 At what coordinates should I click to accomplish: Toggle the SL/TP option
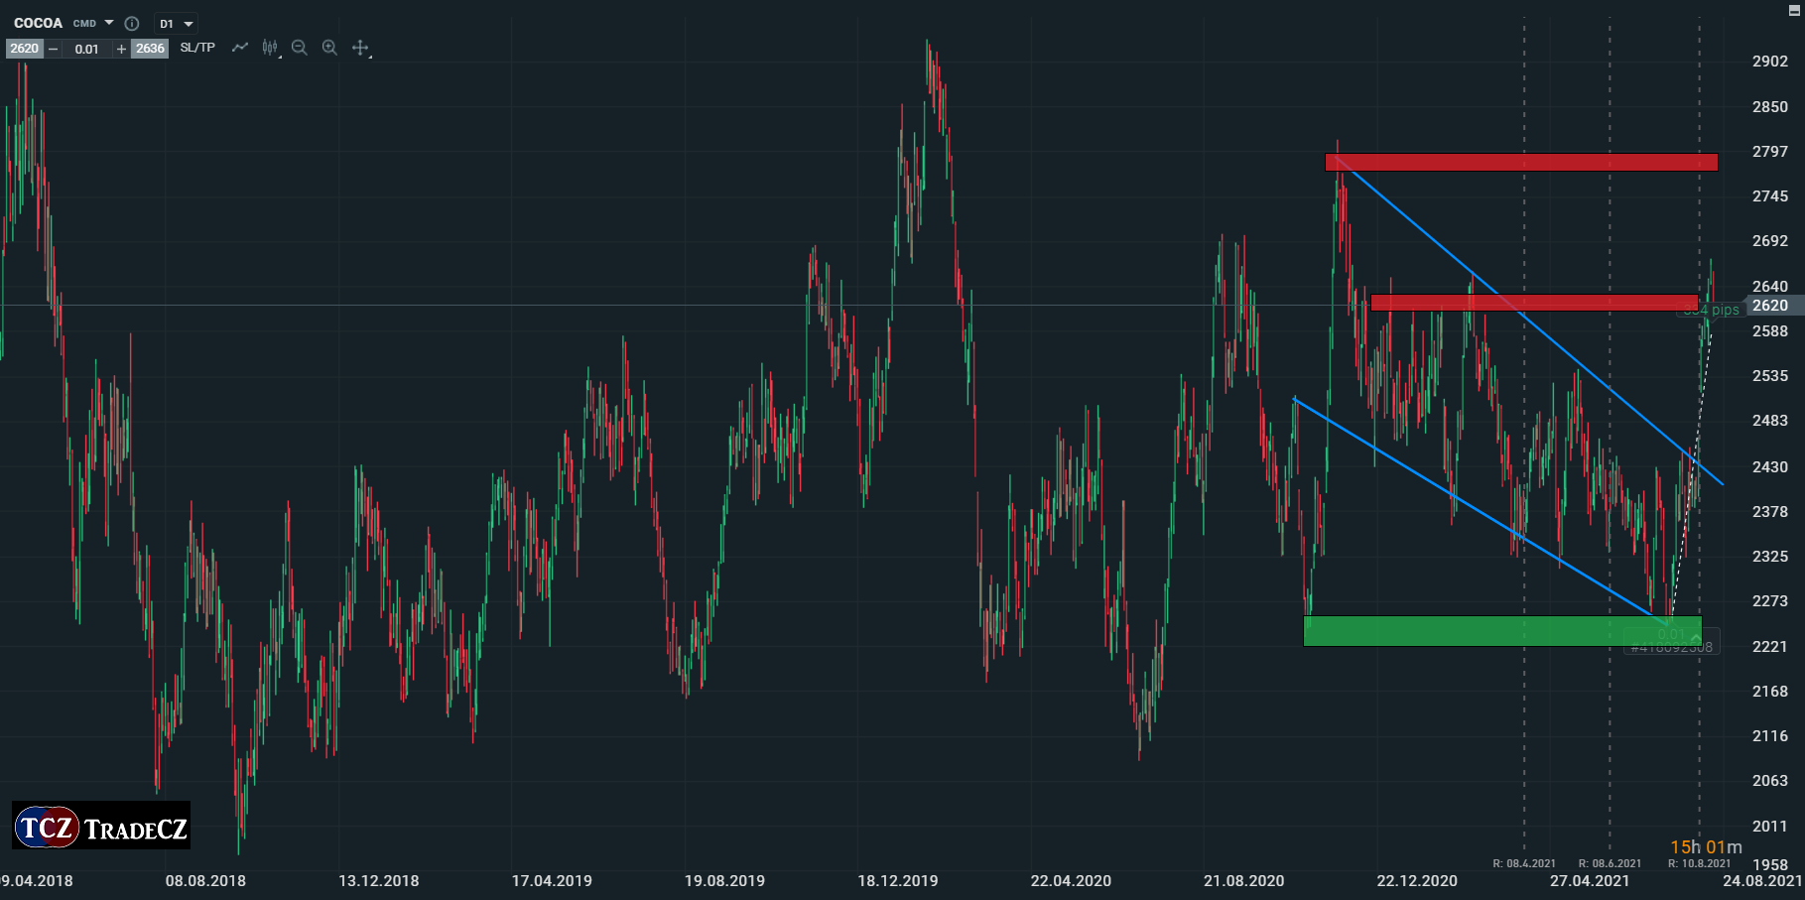coord(197,48)
